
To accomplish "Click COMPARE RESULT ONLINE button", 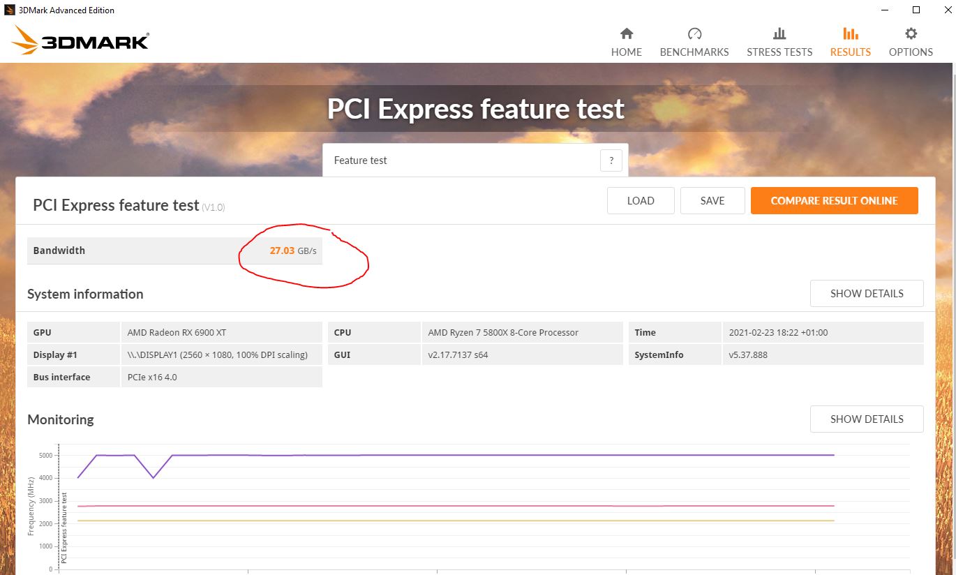I will point(835,201).
